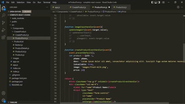
Task: Click the src breadcrumb segment
Action: click(54, 12)
